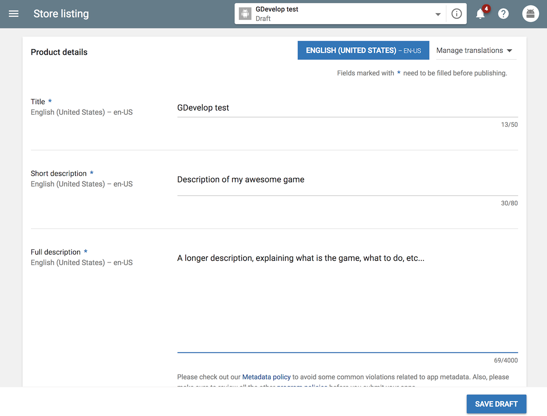Viewport: 547px width, 416px height.
Task: Click the 13/50 title character counter
Action: (x=509, y=125)
